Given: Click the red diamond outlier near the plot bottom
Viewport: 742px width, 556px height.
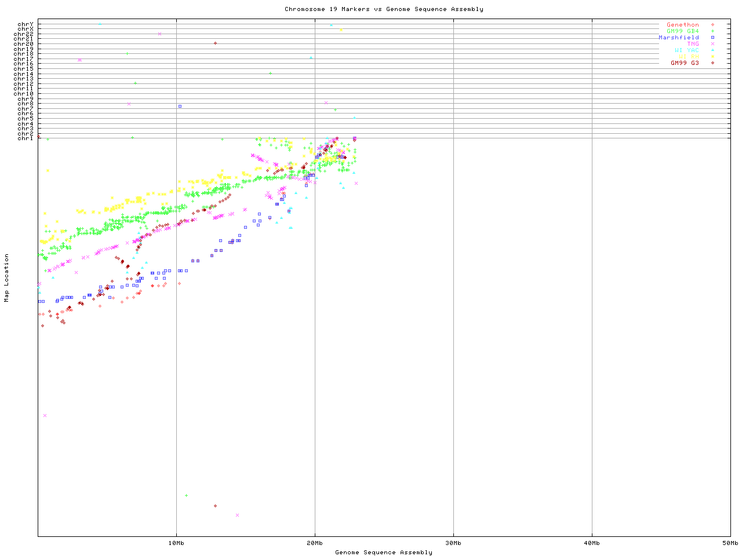Looking at the screenshot, I should [215, 506].
